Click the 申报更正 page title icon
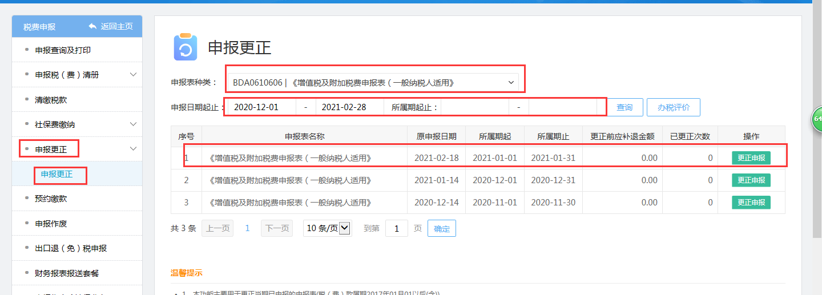 (185, 47)
